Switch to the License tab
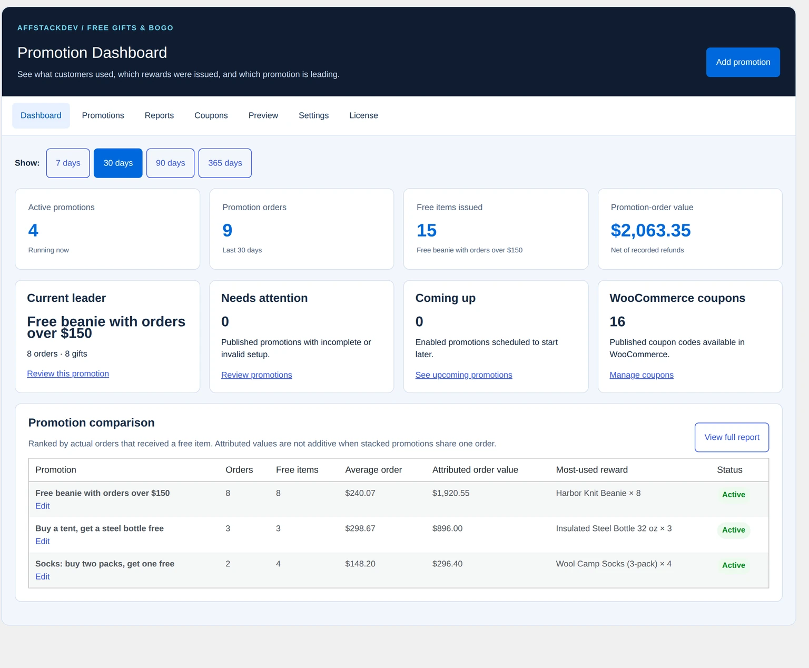The width and height of the screenshot is (809, 668). 363,115
